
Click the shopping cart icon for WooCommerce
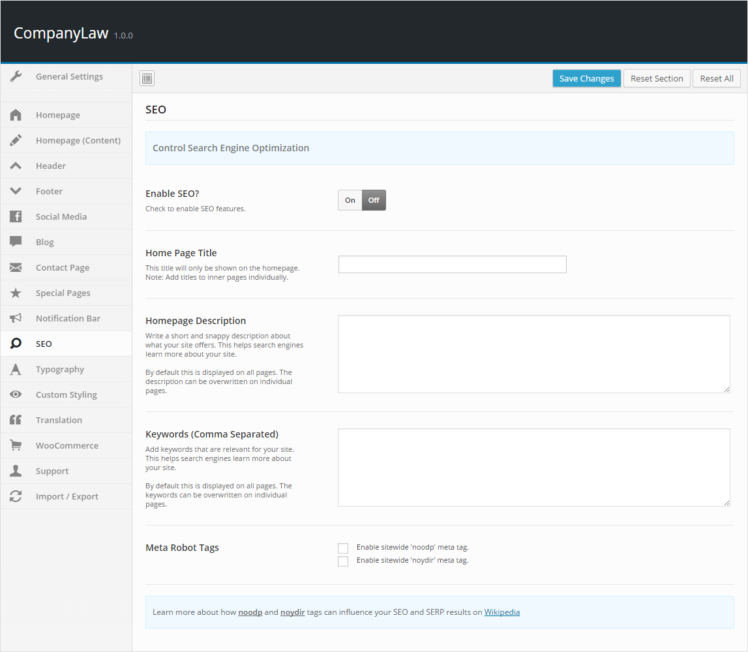click(x=16, y=445)
